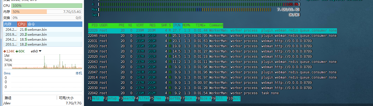Sort htop by the MEM% column header

186,25
